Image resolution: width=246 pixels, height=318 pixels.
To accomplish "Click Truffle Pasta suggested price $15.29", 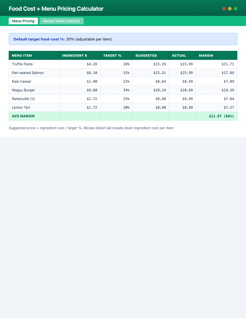I will pos(159,64).
